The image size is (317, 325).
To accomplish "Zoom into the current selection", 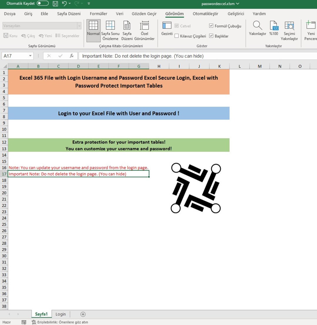I will coord(289,29).
